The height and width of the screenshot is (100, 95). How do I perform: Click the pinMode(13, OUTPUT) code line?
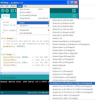14,46
